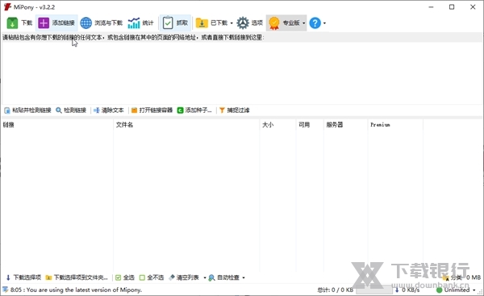
Task: Select the purple 添加链接 add links icon
Action: (44, 23)
